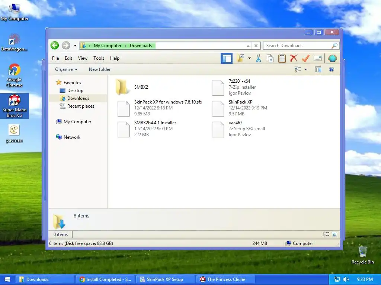Click the green Back arrow button
The image size is (381, 285).
(x=55, y=45)
